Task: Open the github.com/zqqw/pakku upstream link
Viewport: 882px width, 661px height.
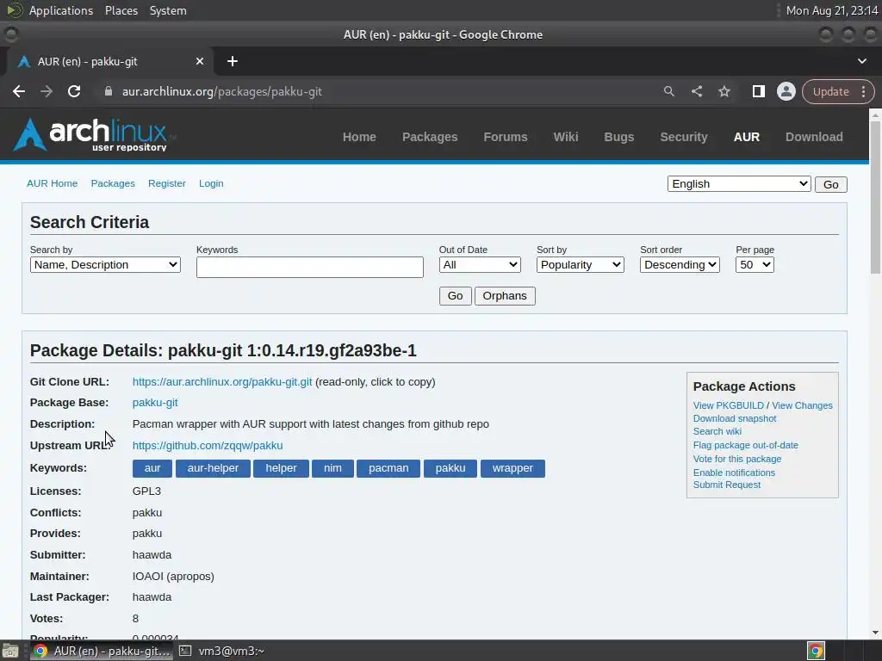Action: [207, 445]
